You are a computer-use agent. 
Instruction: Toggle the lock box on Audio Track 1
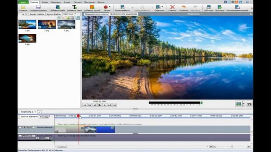pyautogui.click(x=20, y=136)
